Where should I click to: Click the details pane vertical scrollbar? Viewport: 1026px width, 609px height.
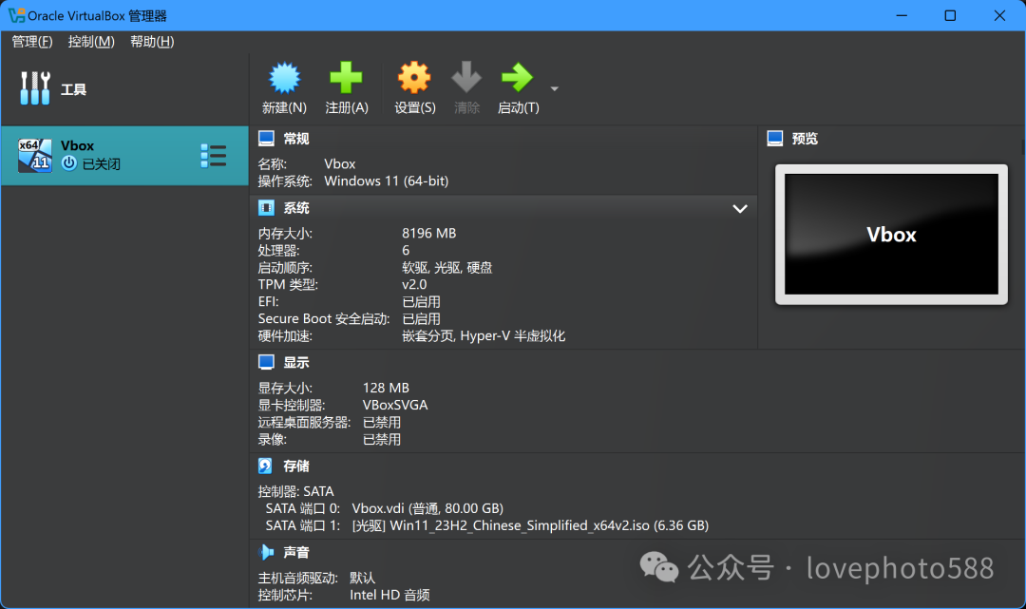pyautogui.click(x=1023, y=146)
